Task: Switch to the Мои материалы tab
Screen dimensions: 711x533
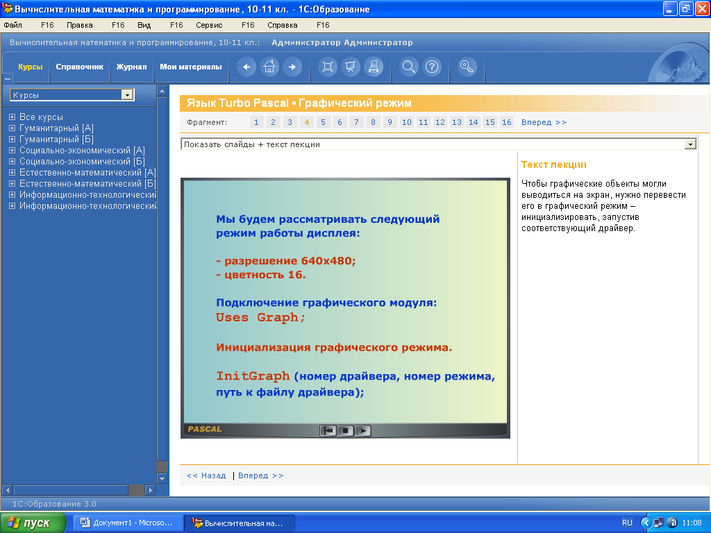Action: point(191,67)
